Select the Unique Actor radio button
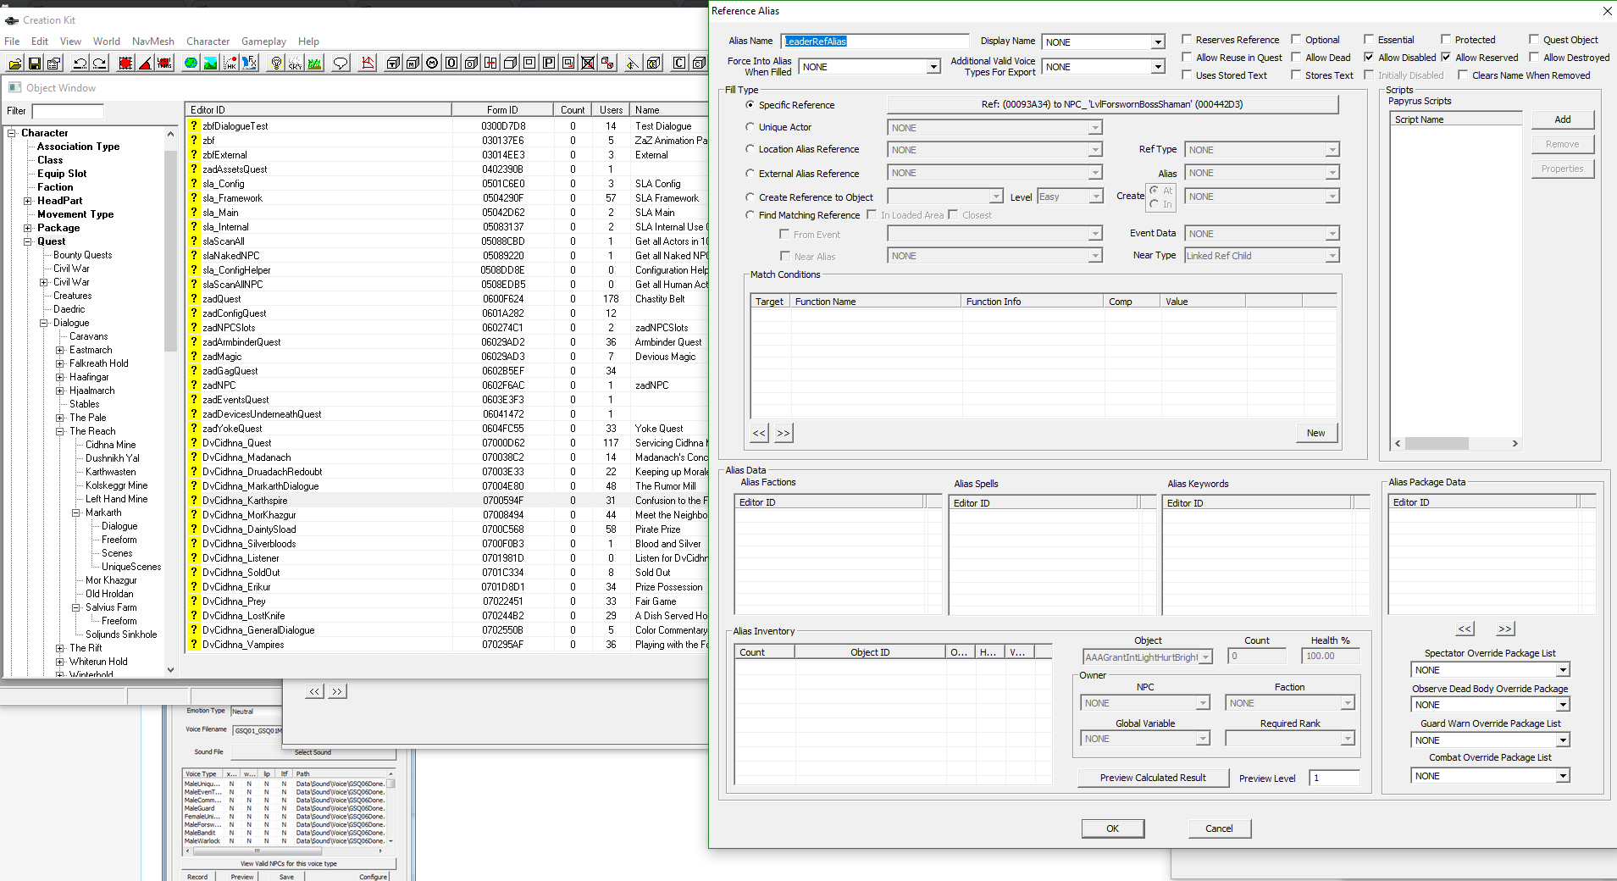Viewport: 1617px width, 881px height. [x=750, y=127]
